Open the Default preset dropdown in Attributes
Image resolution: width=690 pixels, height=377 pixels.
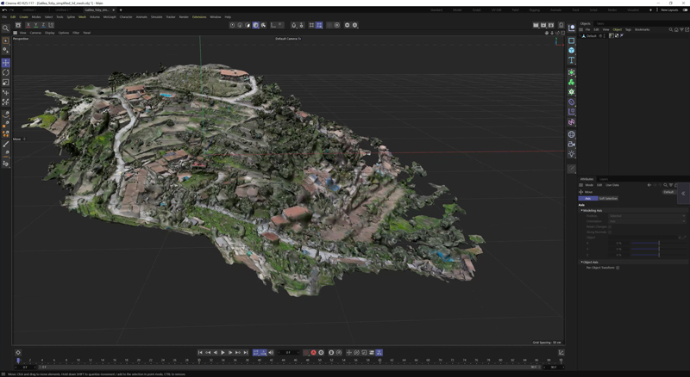point(669,192)
